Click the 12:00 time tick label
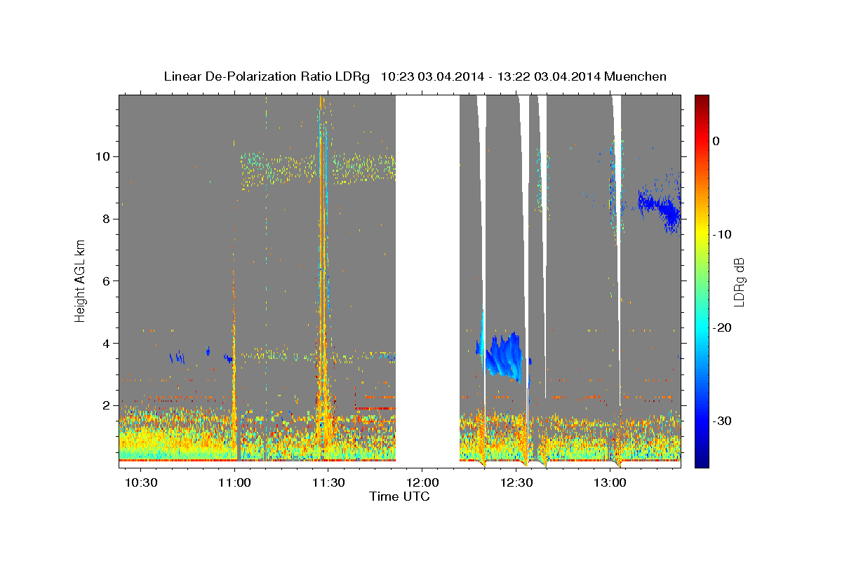The width and height of the screenshot is (842, 561). [x=422, y=482]
